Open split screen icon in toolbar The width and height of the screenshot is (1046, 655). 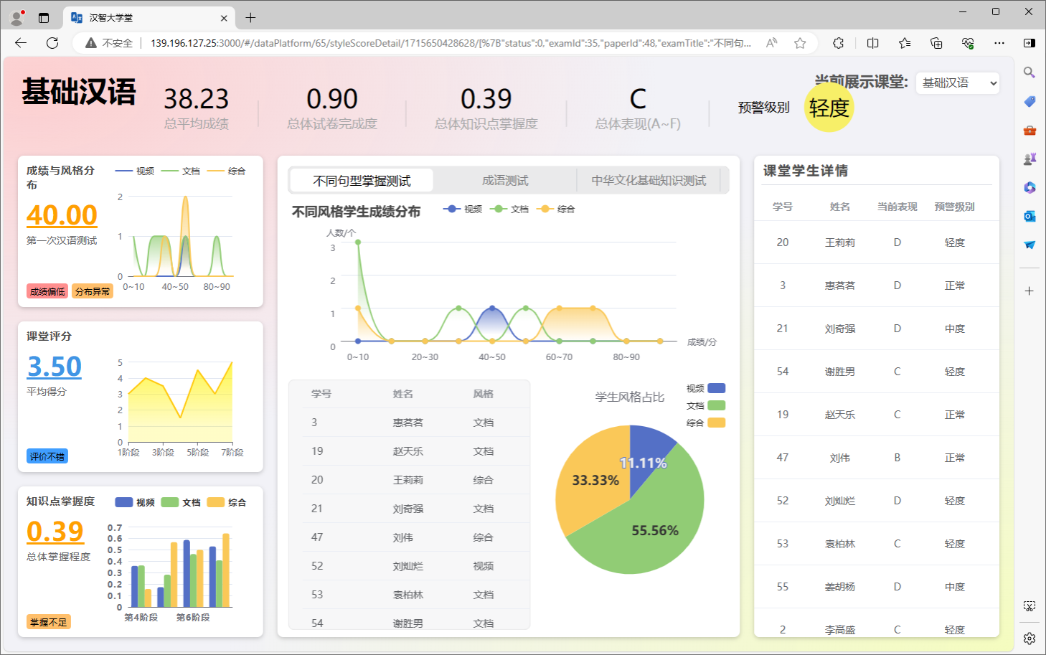click(x=872, y=43)
